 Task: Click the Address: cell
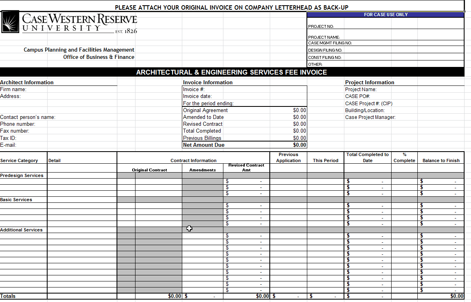(x=10, y=96)
